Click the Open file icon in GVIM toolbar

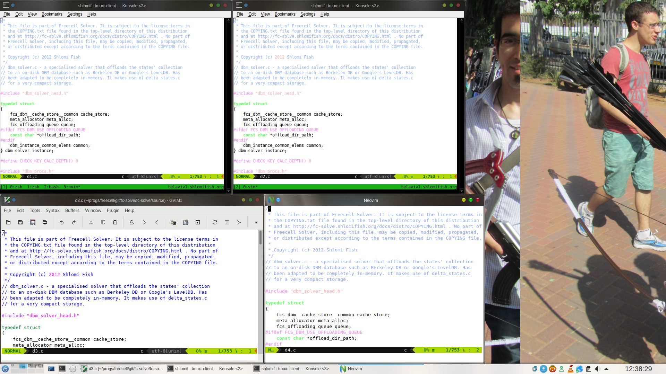[8, 223]
